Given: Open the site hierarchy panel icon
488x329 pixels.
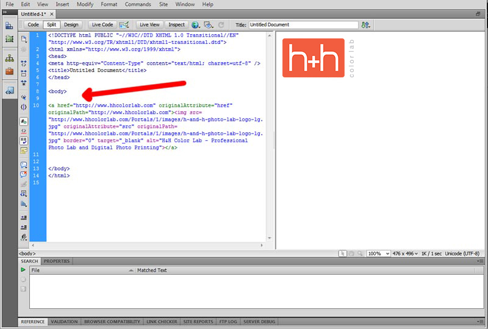Looking at the screenshot, I should click(x=9, y=58).
